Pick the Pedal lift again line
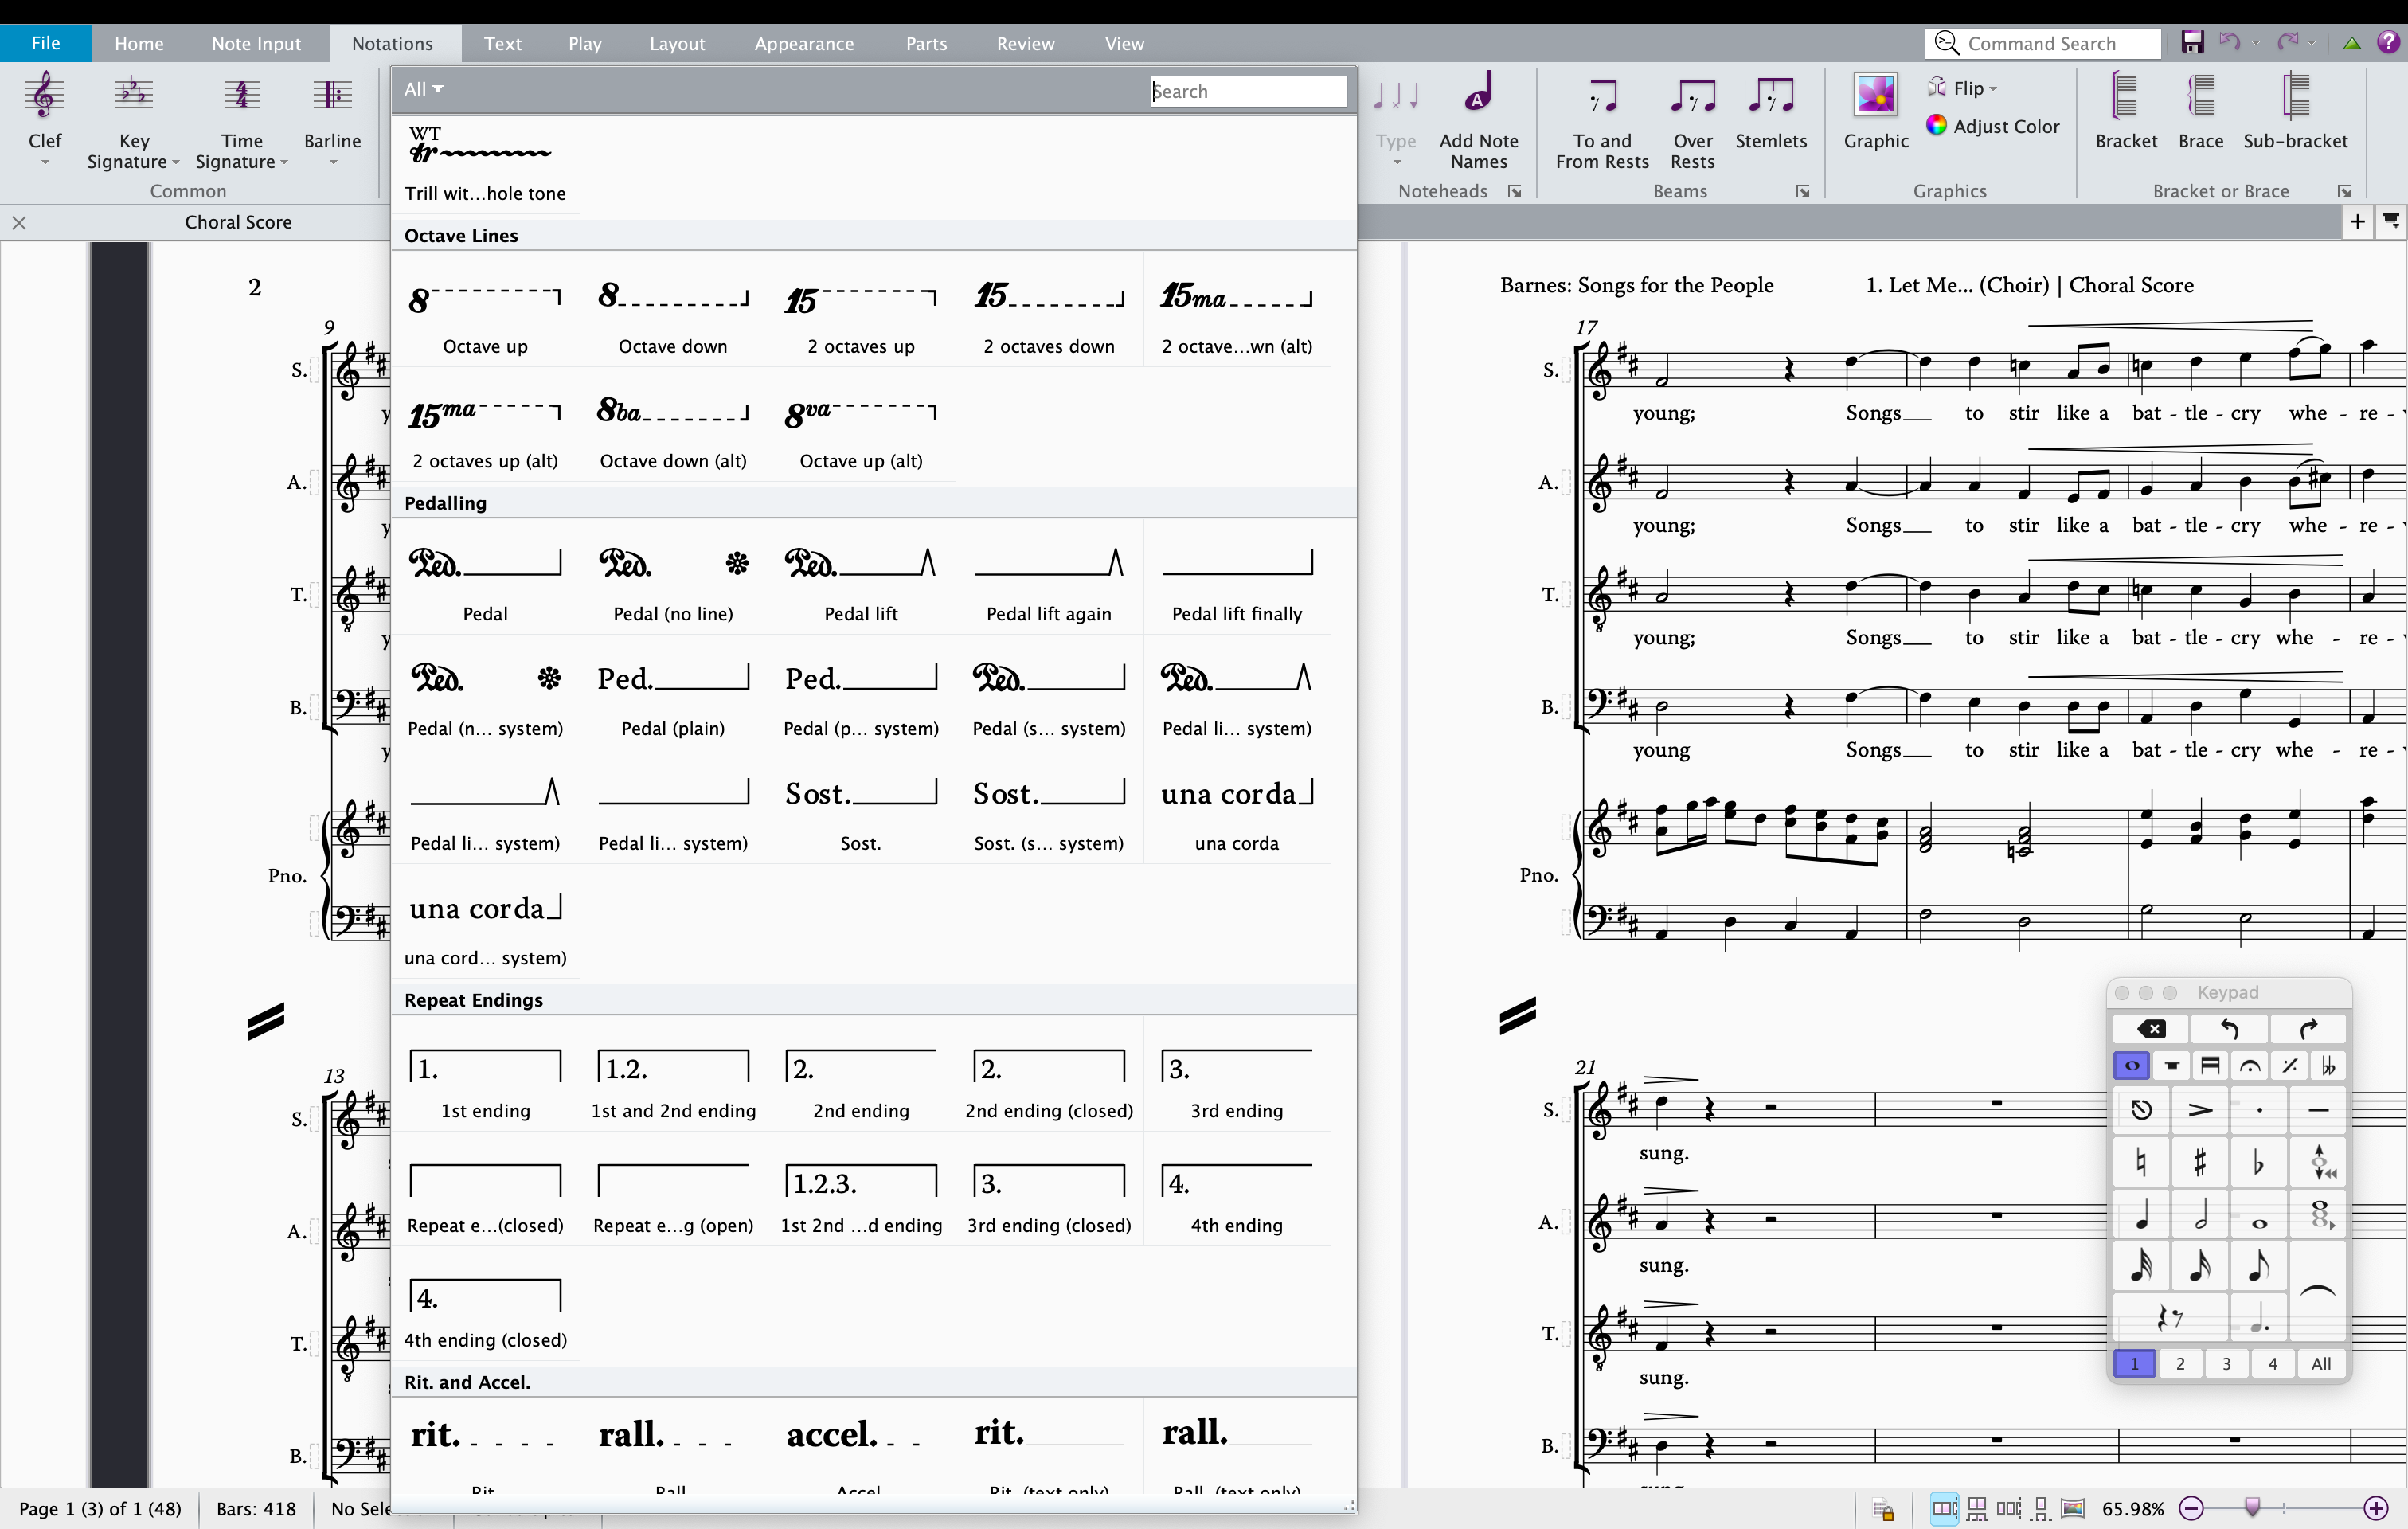Screen dimensions: 2408x1529 (1049, 578)
